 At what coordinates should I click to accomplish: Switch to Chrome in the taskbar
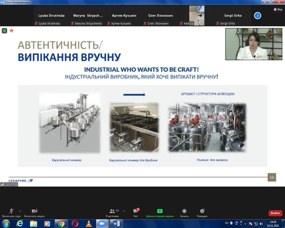coord(61,224)
